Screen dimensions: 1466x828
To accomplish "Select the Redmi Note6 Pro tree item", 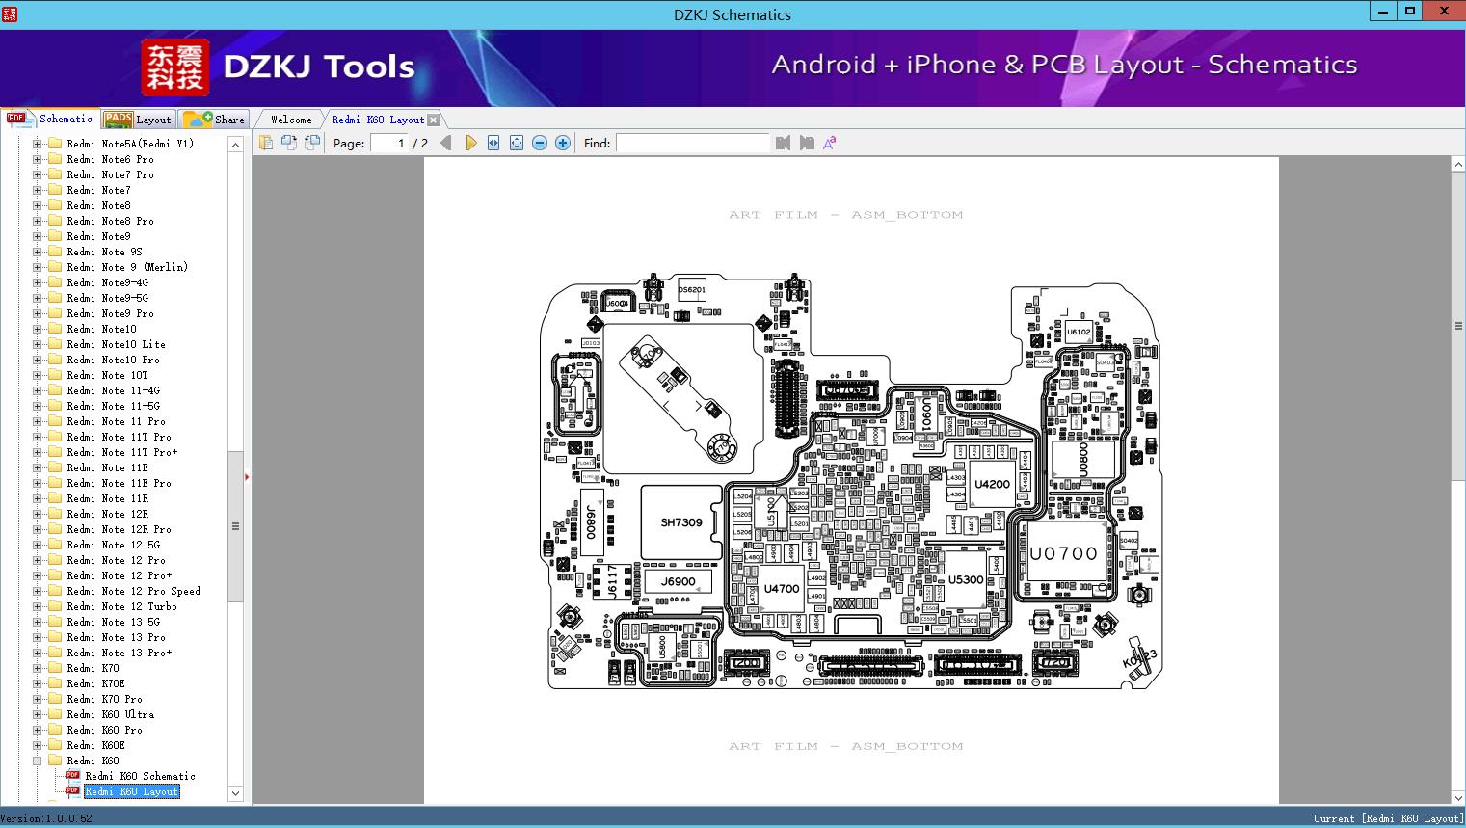I will pos(110,159).
